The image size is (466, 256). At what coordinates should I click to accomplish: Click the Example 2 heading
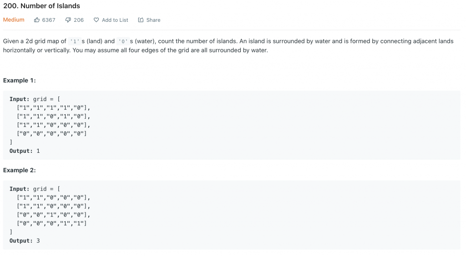click(19, 170)
